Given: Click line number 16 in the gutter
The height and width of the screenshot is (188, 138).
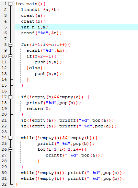Looking at the screenshot, I should click(x=4, y=91).
